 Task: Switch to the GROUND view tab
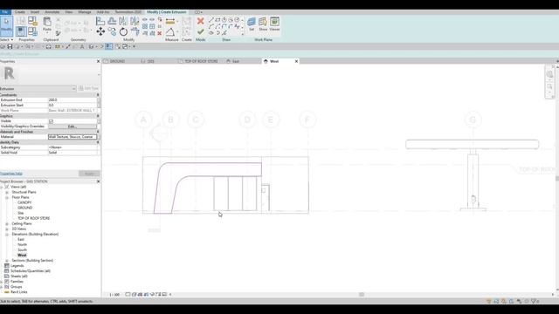117,61
